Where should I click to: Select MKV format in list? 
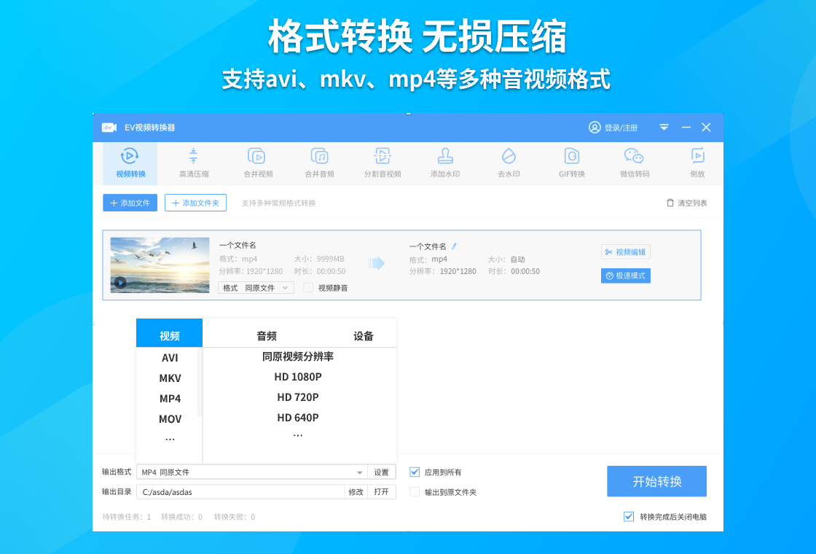[170, 378]
